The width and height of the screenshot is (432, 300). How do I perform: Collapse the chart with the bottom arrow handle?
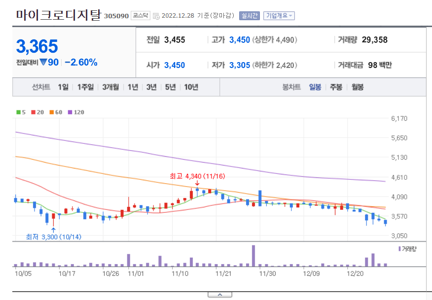click(220, 295)
